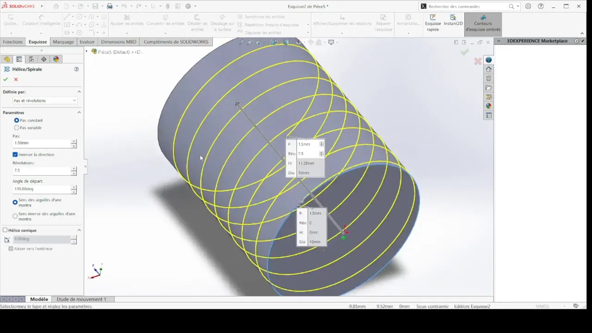Uncheck Inverser la direction checkbox
The height and width of the screenshot is (333, 592).
15,154
